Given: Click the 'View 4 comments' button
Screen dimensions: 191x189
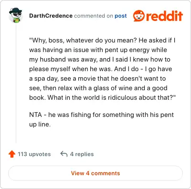Looking at the screenshot, I should (x=95, y=173).
